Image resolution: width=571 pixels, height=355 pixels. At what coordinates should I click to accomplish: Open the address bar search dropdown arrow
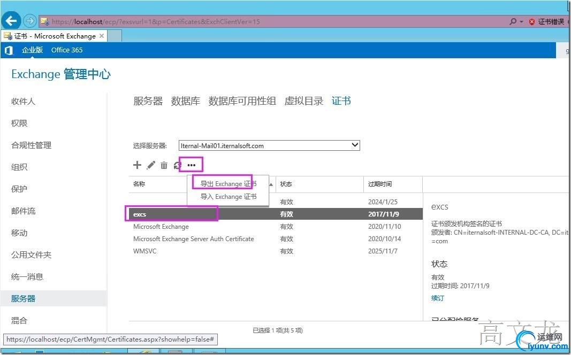pos(521,22)
